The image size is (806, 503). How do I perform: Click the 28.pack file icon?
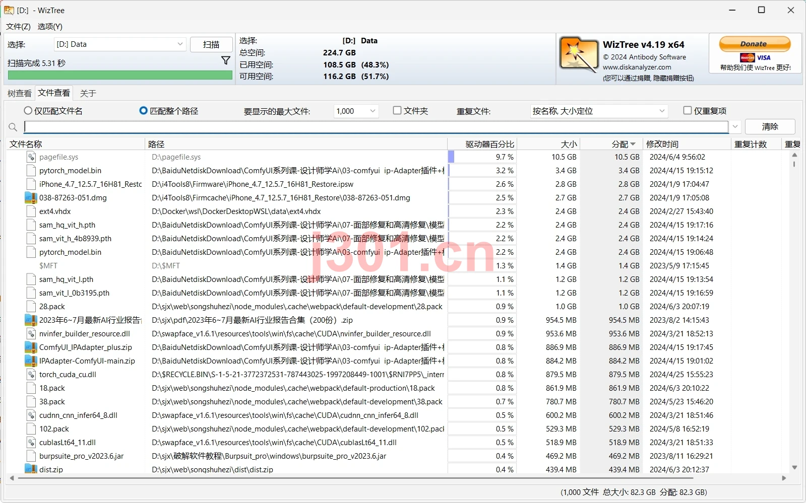click(31, 307)
